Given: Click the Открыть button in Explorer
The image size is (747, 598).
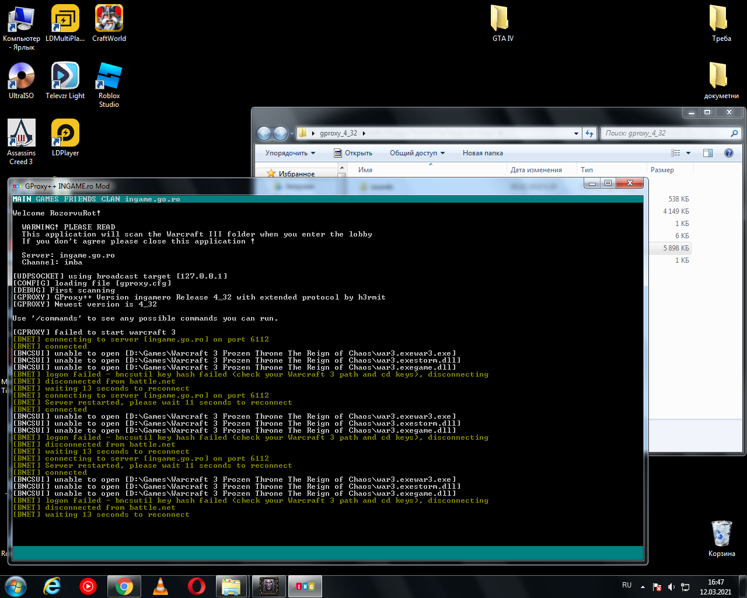Looking at the screenshot, I should (x=353, y=153).
